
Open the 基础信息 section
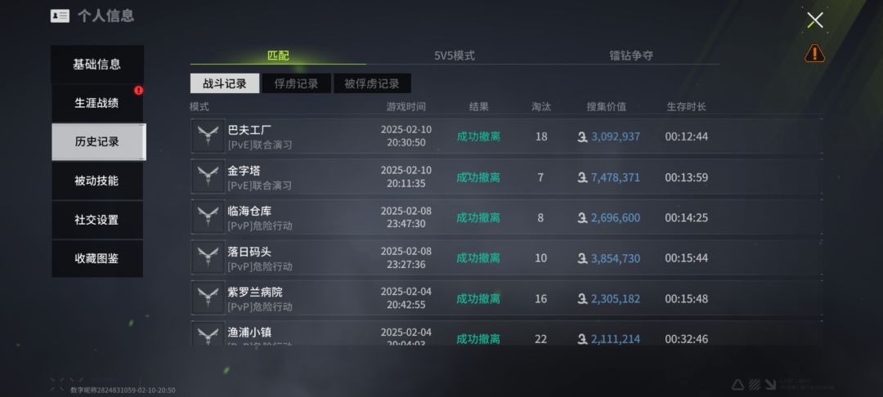click(x=96, y=64)
